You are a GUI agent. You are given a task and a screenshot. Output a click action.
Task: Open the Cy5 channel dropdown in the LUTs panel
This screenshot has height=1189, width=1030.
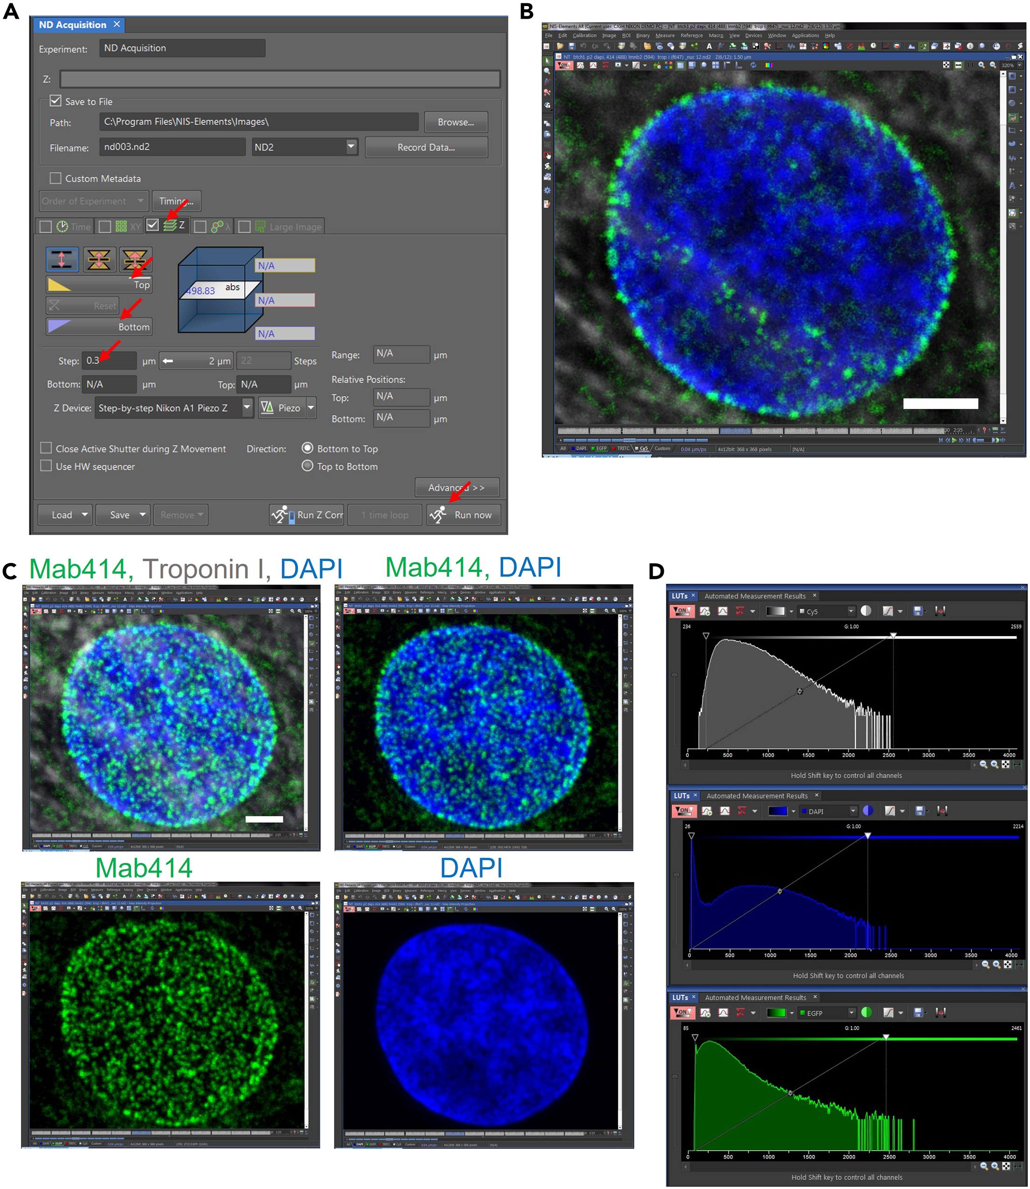click(850, 611)
